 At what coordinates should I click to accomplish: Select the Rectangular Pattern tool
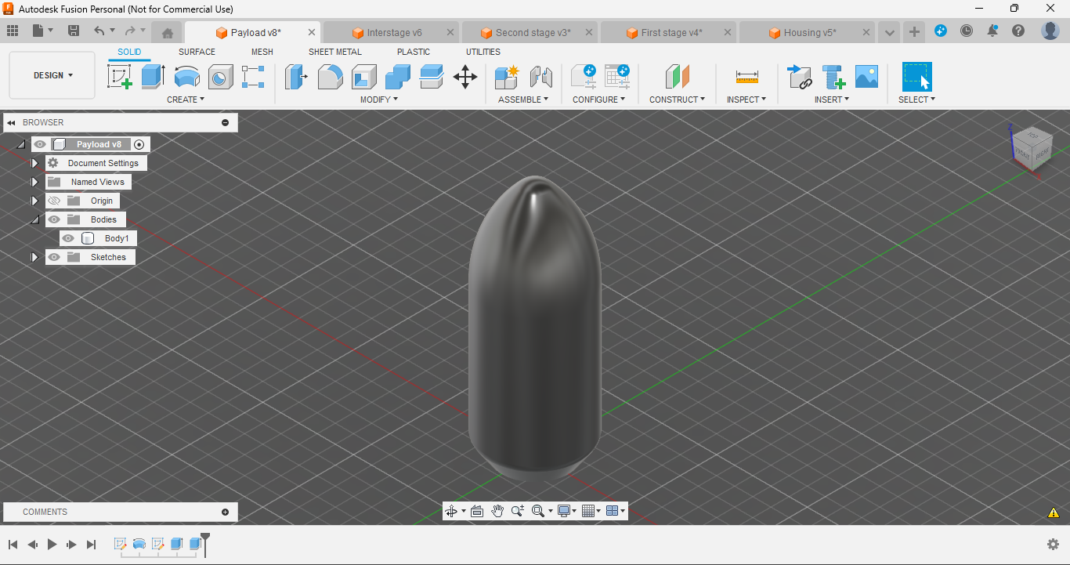pos(253,77)
